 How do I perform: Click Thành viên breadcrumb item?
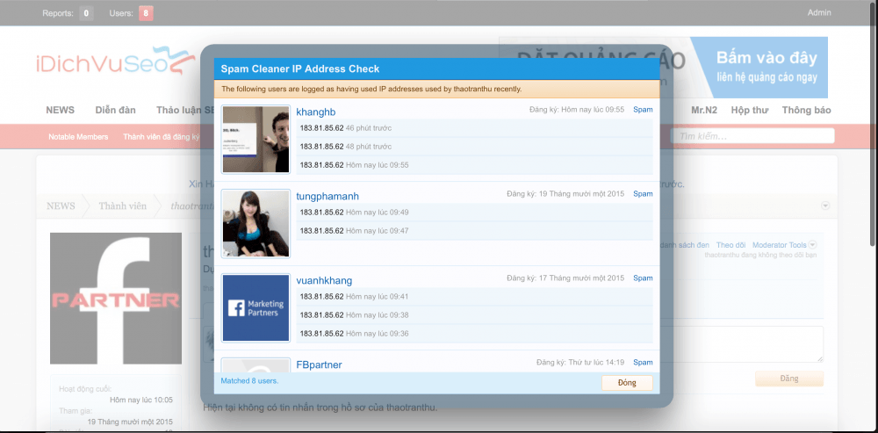[x=123, y=206]
